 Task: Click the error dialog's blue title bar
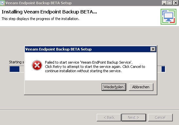(x=88, y=49)
